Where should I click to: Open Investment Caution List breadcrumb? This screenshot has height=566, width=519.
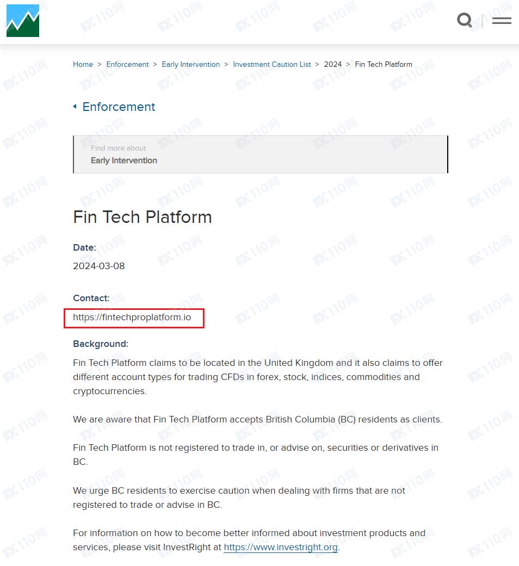pos(271,64)
